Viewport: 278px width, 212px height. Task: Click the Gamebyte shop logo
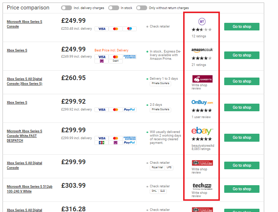pos(202,79)
